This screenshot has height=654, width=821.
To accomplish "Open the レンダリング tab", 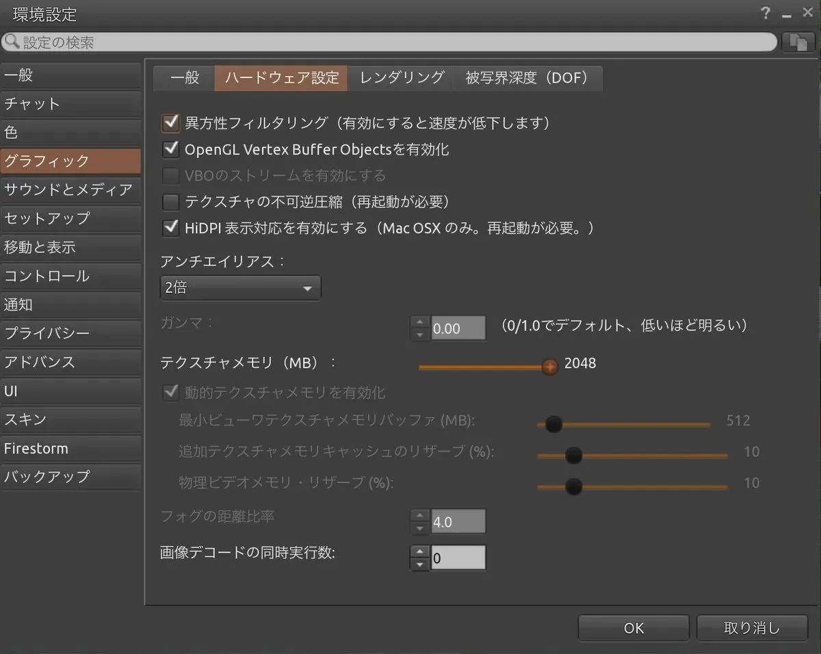I will pyautogui.click(x=402, y=78).
